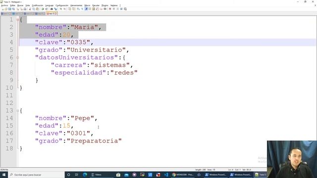Open the Windows Start menu
Image resolution: width=317 pixels, height=178 pixels.
[4, 175]
